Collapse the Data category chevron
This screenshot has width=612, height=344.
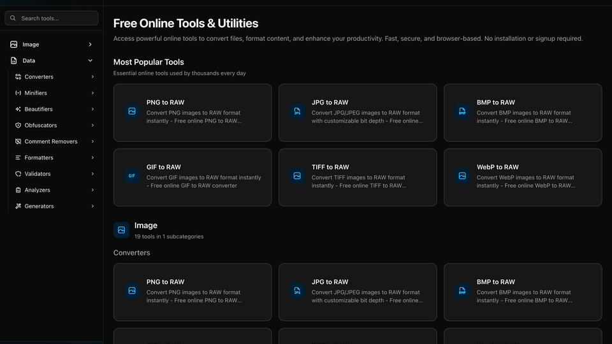(90, 61)
